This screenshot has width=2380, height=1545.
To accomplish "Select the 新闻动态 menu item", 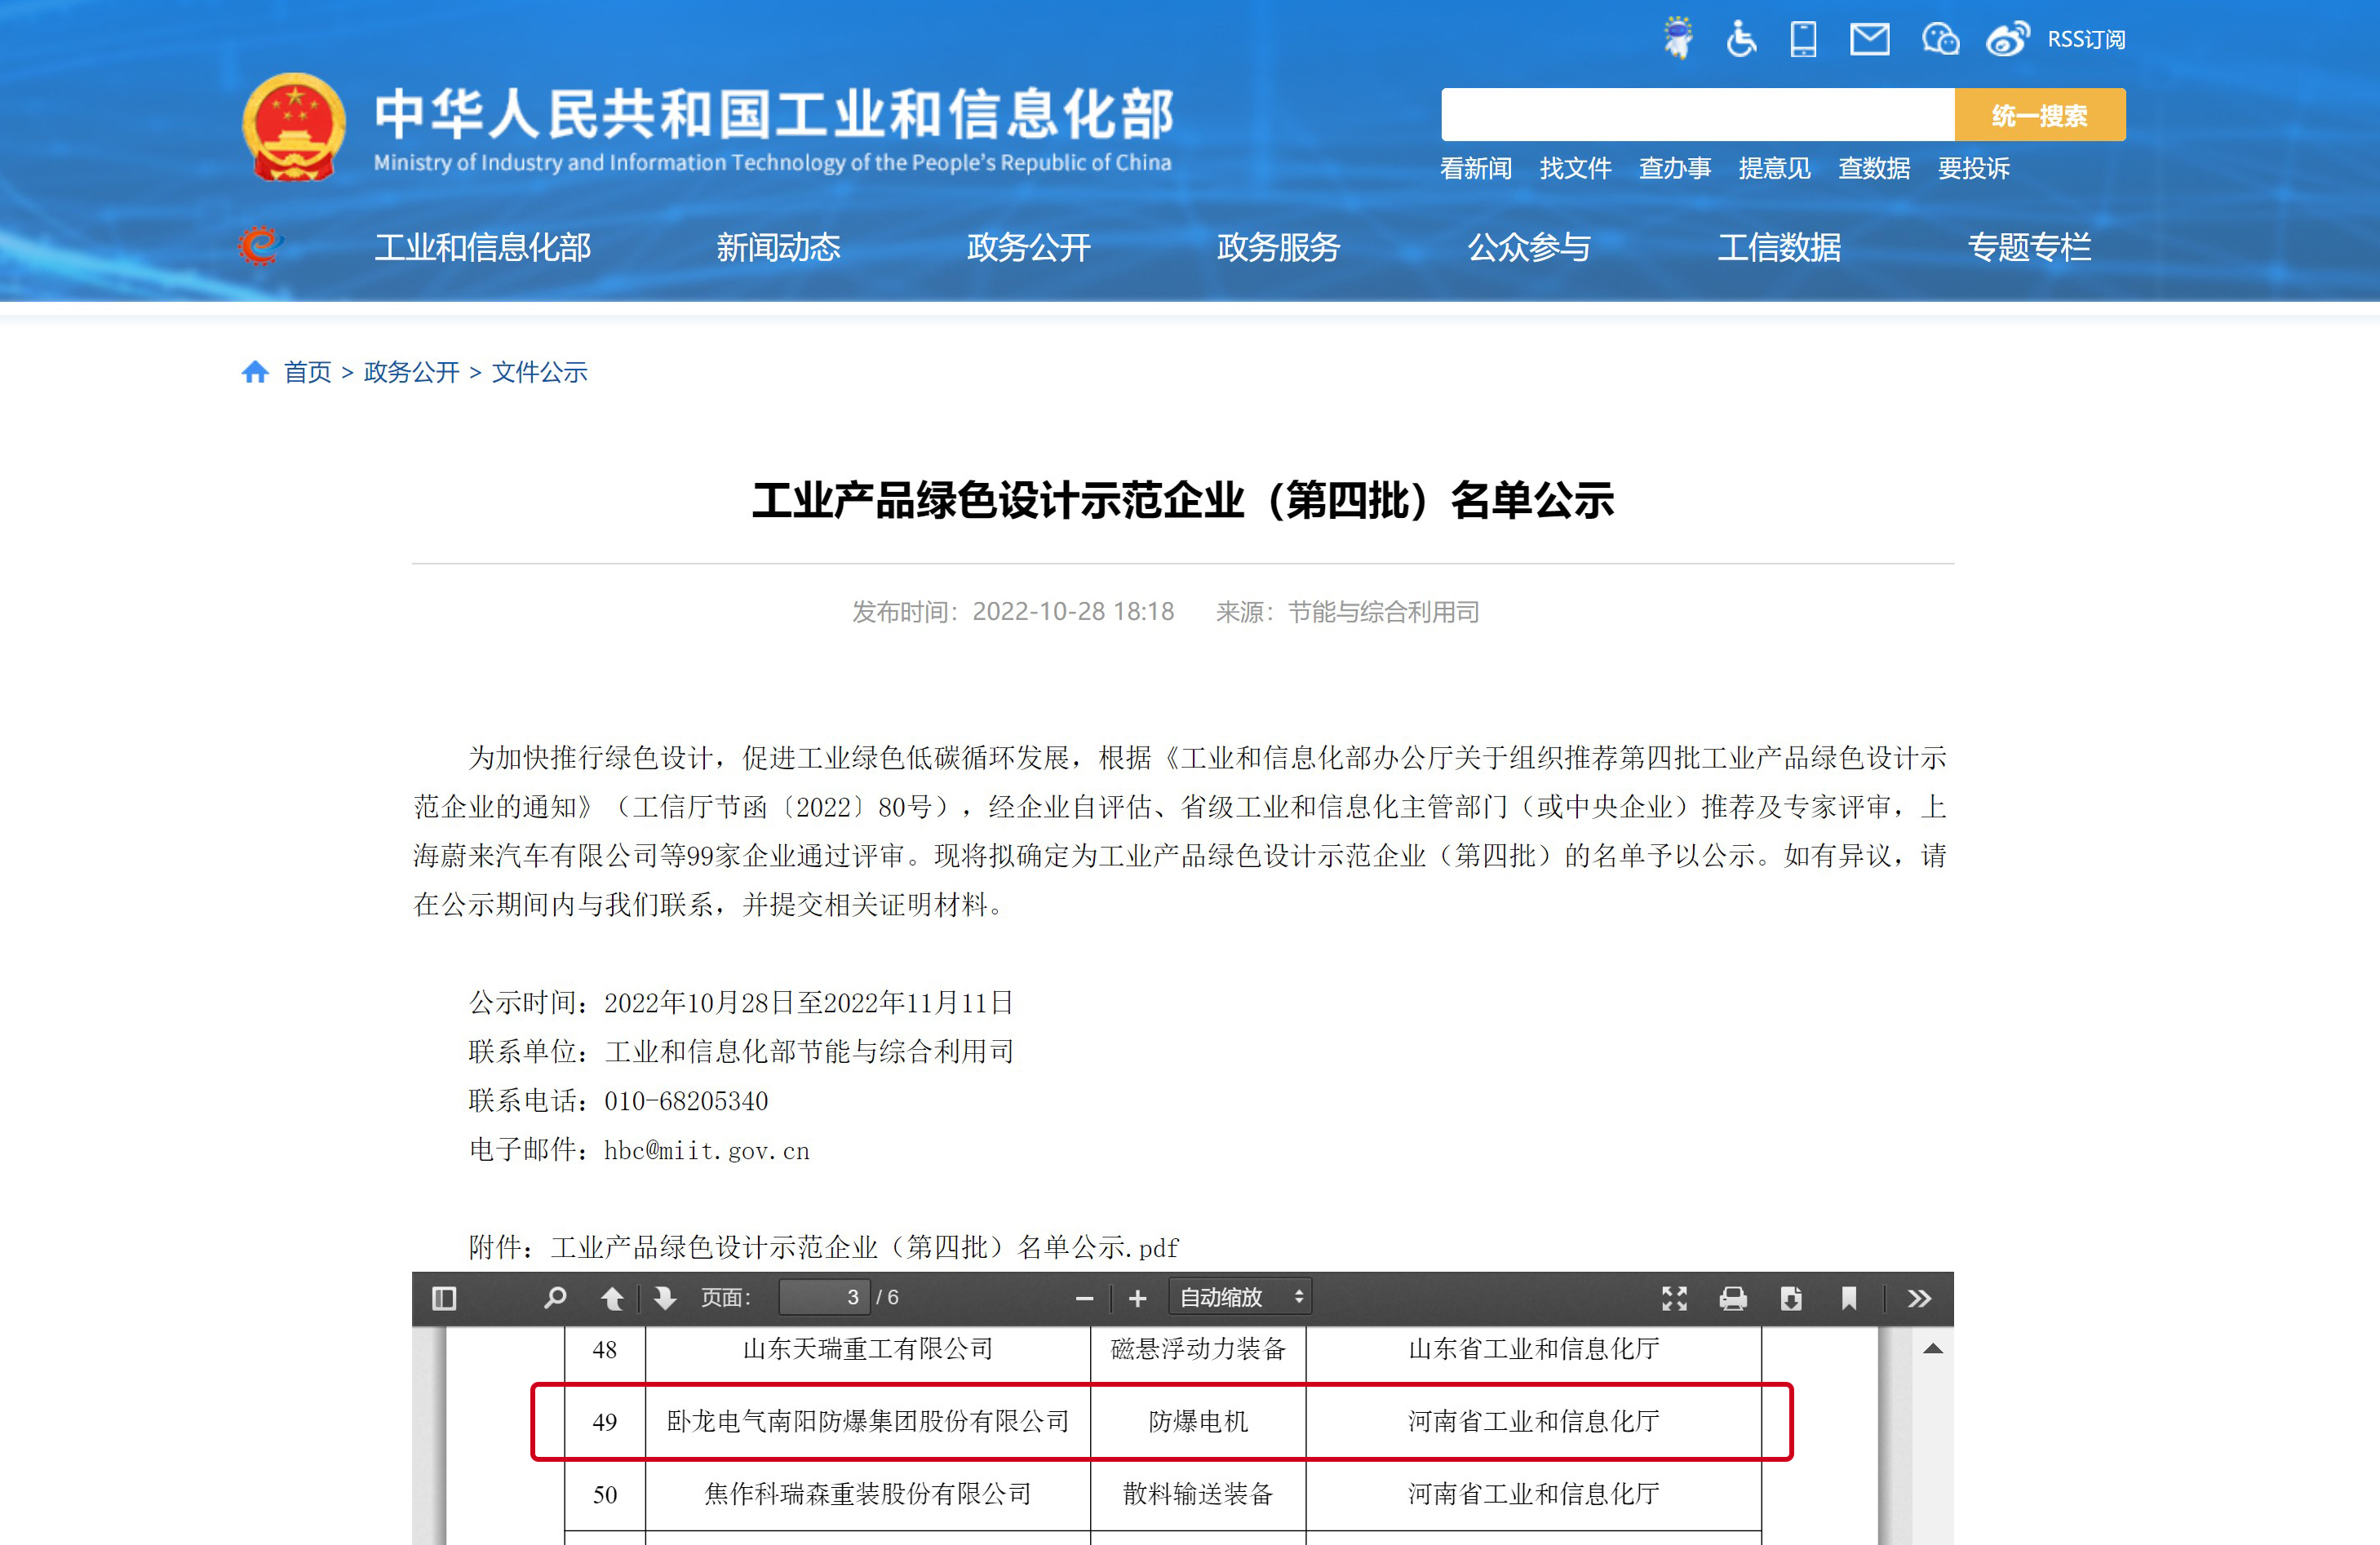I will 778,248.
